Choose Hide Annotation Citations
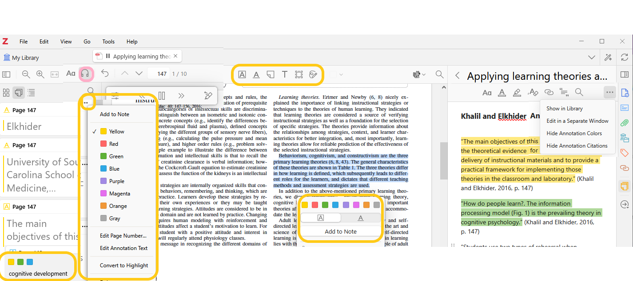The image size is (633, 281). [x=577, y=146]
